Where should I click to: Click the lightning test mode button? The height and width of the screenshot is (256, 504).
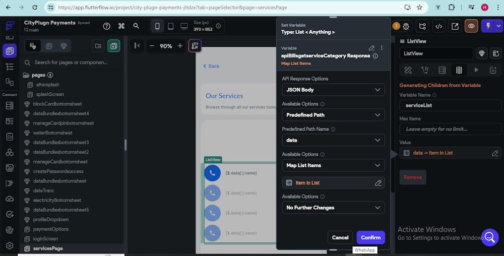488,26
